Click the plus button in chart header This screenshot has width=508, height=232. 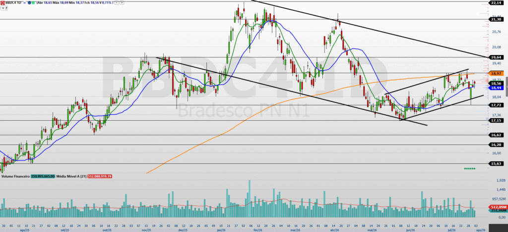point(122,3)
